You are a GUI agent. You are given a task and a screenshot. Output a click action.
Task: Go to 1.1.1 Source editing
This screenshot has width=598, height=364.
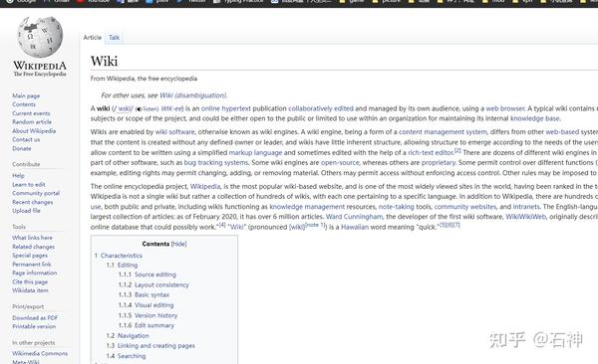click(148, 274)
